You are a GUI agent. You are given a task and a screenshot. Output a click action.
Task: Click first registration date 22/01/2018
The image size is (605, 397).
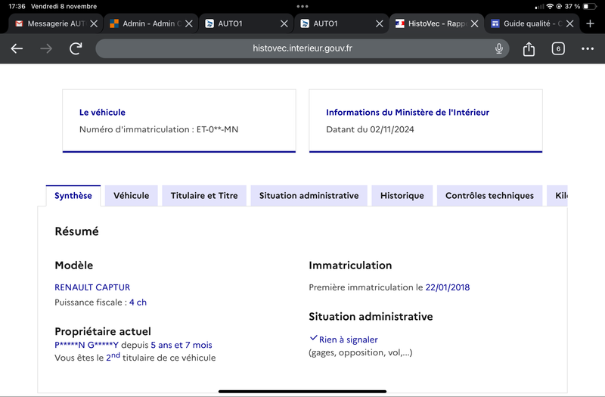448,287
